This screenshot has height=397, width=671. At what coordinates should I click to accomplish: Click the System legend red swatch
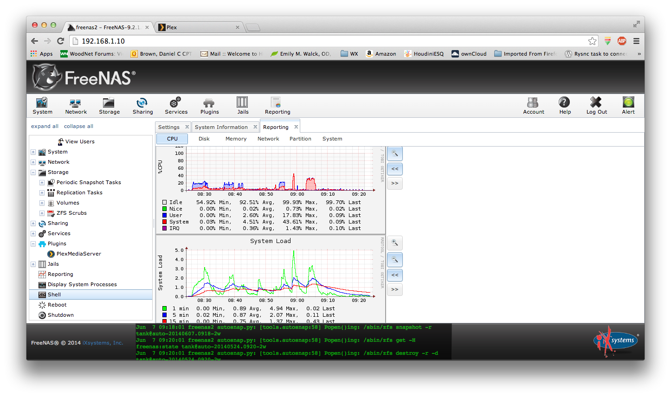pyautogui.click(x=164, y=222)
